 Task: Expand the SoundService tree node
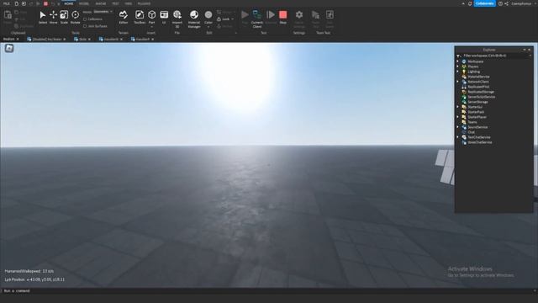click(x=457, y=127)
